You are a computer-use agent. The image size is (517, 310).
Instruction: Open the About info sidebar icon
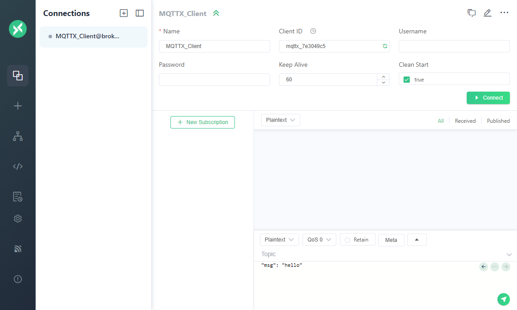click(18, 279)
